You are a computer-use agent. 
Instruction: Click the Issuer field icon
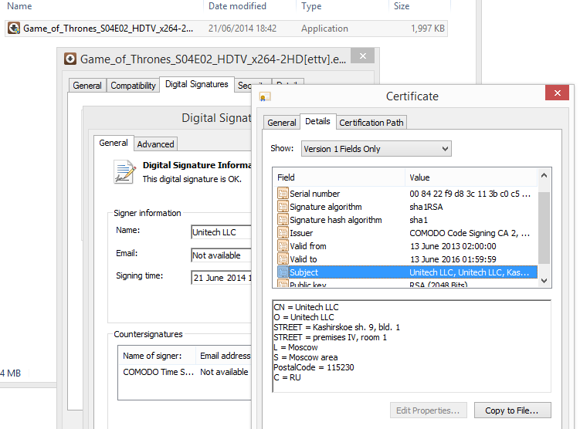(283, 233)
